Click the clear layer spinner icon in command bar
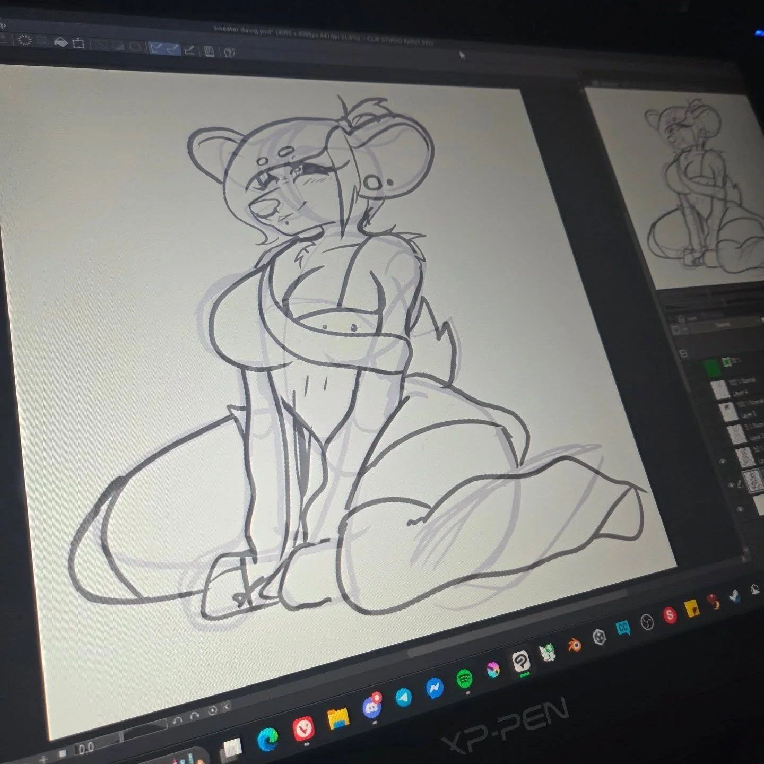The height and width of the screenshot is (764, 764). (x=25, y=40)
